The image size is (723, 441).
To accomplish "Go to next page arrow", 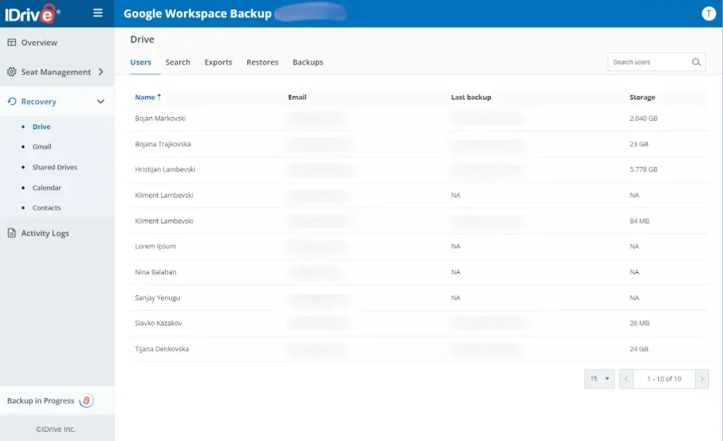I will (702, 379).
